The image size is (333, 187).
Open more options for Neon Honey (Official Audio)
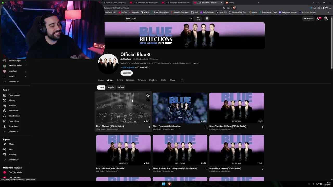point(262,169)
